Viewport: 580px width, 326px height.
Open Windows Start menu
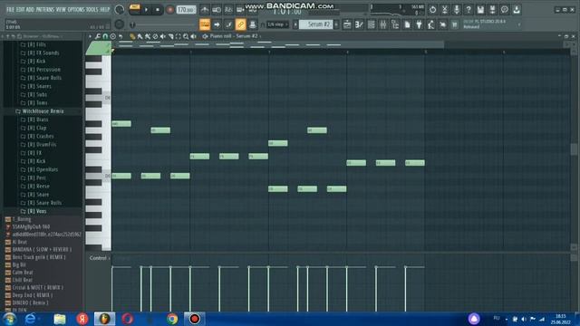point(9,319)
